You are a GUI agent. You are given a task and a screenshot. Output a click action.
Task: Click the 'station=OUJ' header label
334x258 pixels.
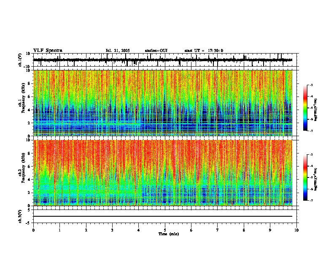tap(156, 51)
